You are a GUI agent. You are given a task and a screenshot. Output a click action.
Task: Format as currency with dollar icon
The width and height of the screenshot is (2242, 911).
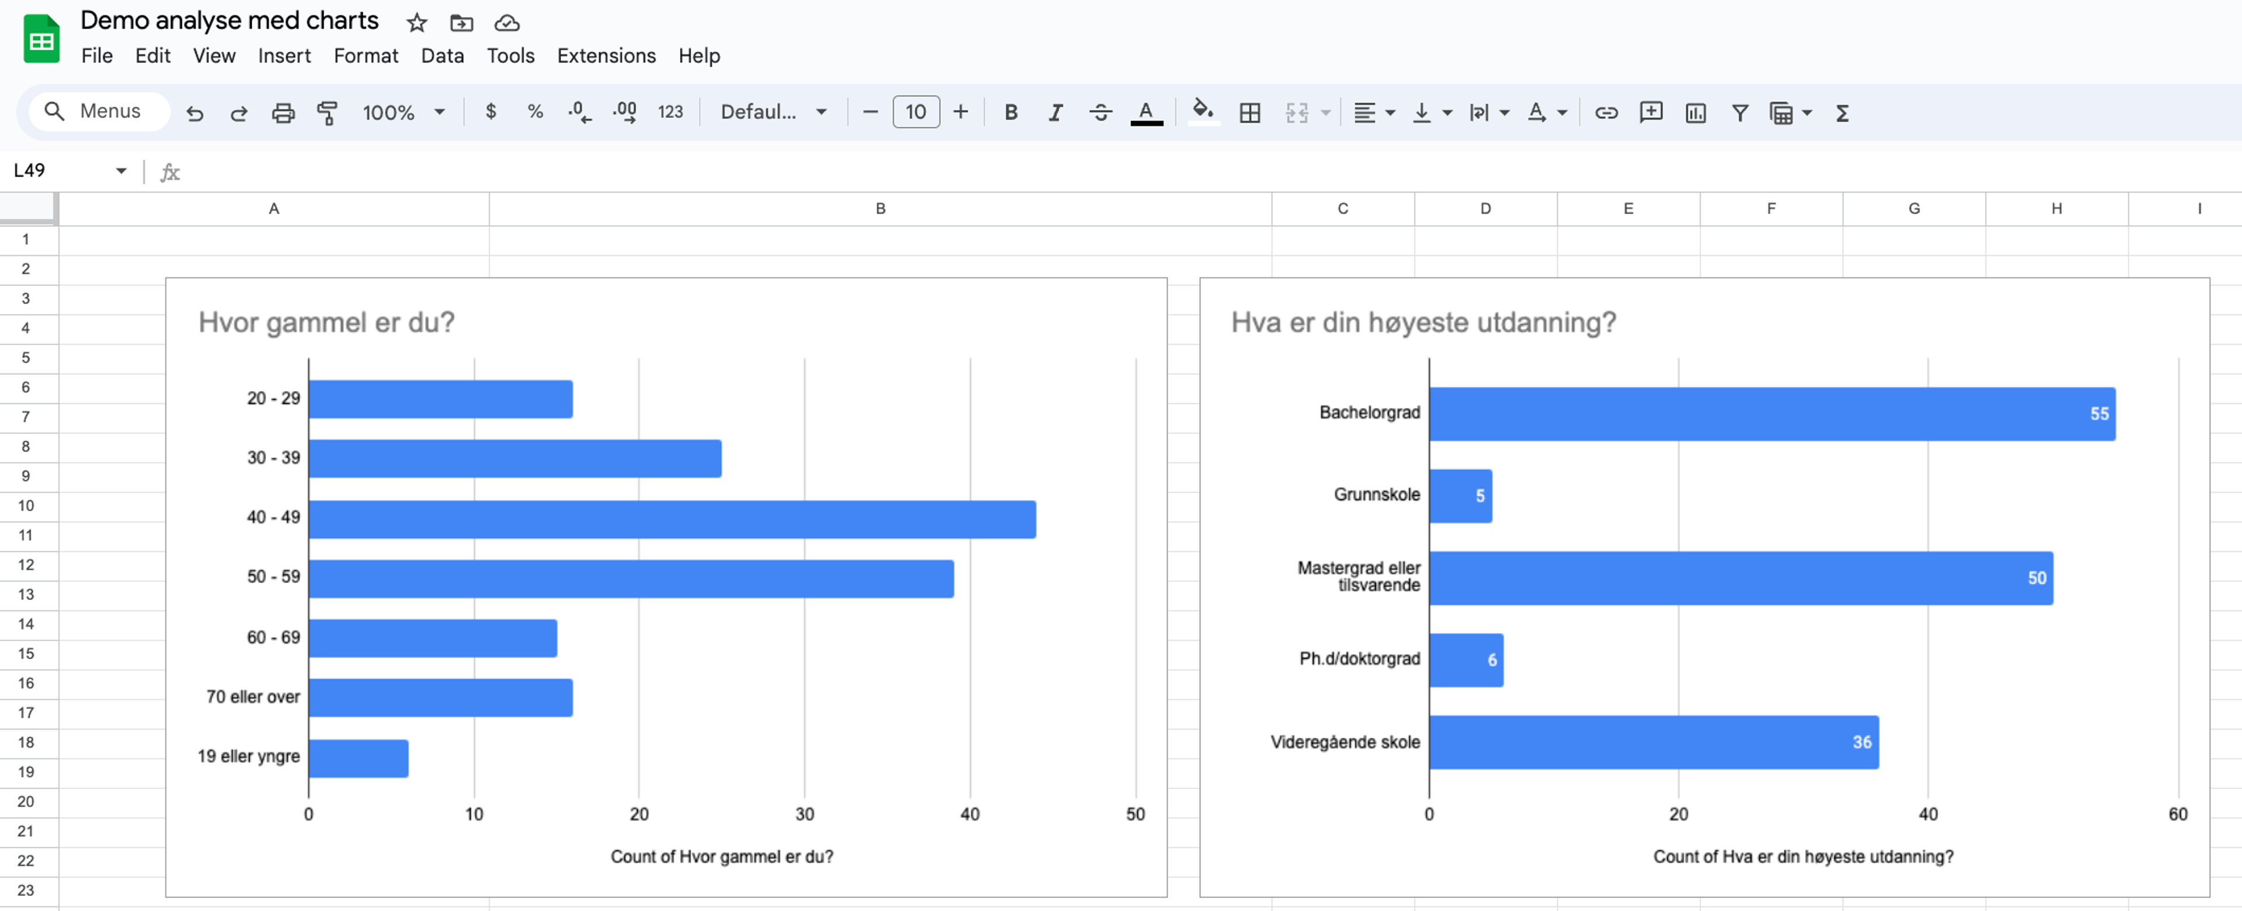pyautogui.click(x=491, y=111)
